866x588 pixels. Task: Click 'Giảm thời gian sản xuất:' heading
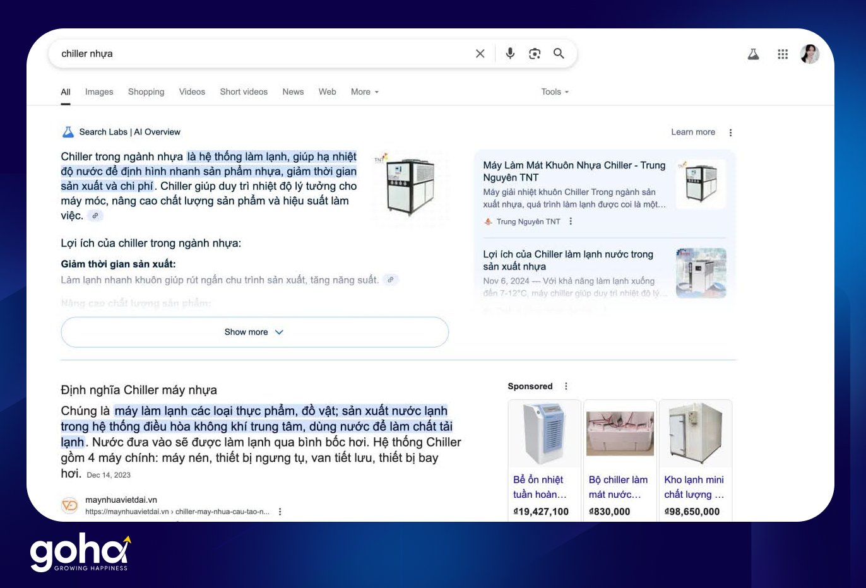coord(118,264)
